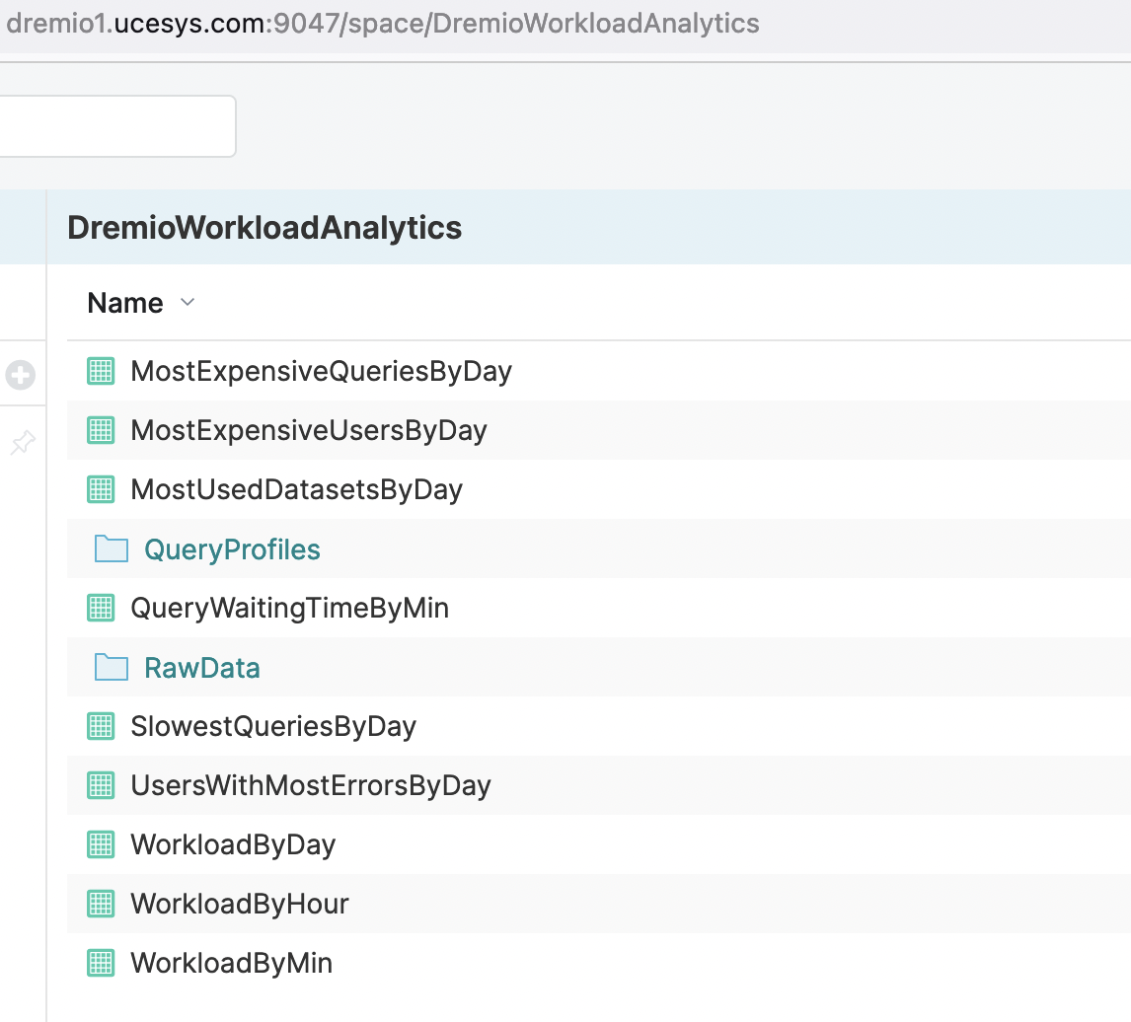This screenshot has width=1131, height=1022.
Task: Click the SlowestQueriesByDay dataset icon
Action: point(101,726)
